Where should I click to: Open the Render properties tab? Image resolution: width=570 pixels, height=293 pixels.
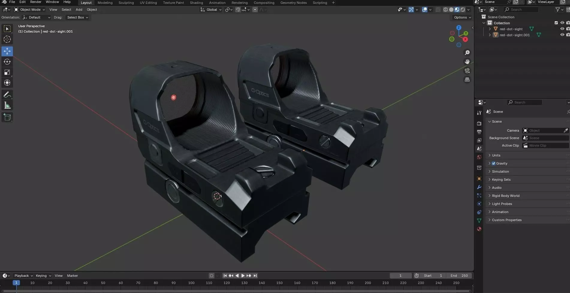point(479,123)
